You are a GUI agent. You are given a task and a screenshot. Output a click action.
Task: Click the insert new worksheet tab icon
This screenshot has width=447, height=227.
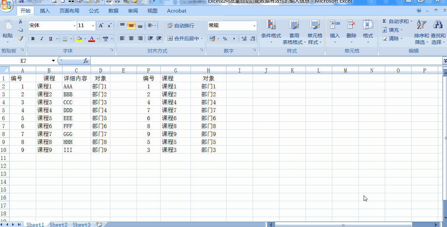click(99, 224)
